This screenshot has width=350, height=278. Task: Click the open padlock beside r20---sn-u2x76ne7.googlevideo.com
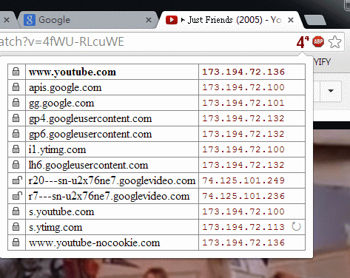tap(17, 180)
